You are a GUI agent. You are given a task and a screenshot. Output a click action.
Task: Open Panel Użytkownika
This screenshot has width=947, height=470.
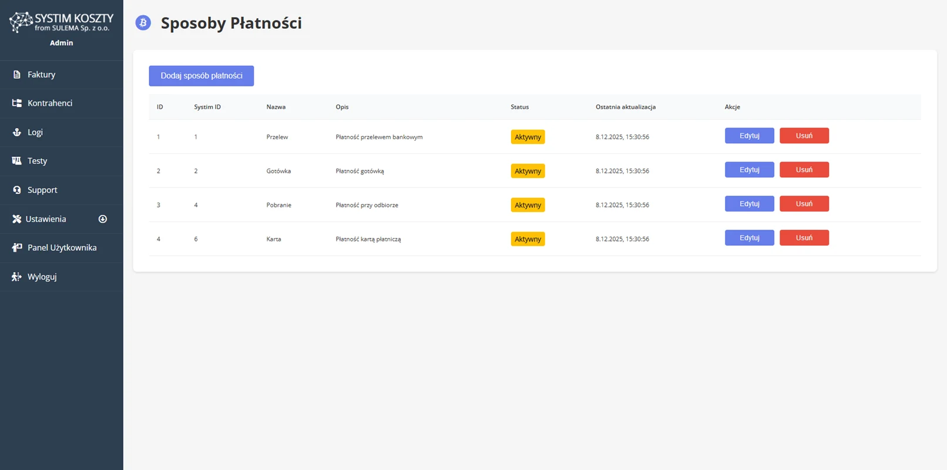pos(62,247)
